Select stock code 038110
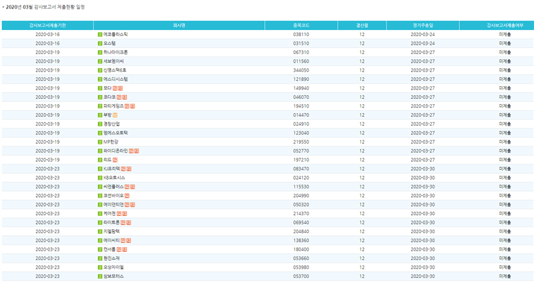The width and height of the screenshot is (534, 282). pos(301,35)
